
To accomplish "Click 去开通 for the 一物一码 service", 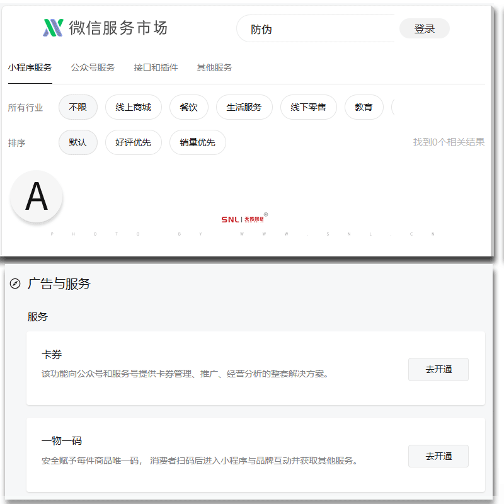I will [438, 456].
